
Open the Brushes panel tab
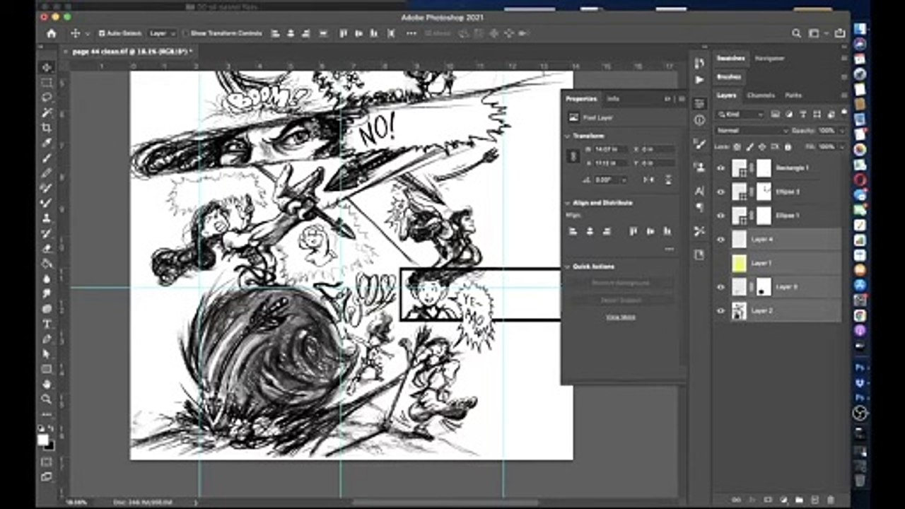point(728,77)
